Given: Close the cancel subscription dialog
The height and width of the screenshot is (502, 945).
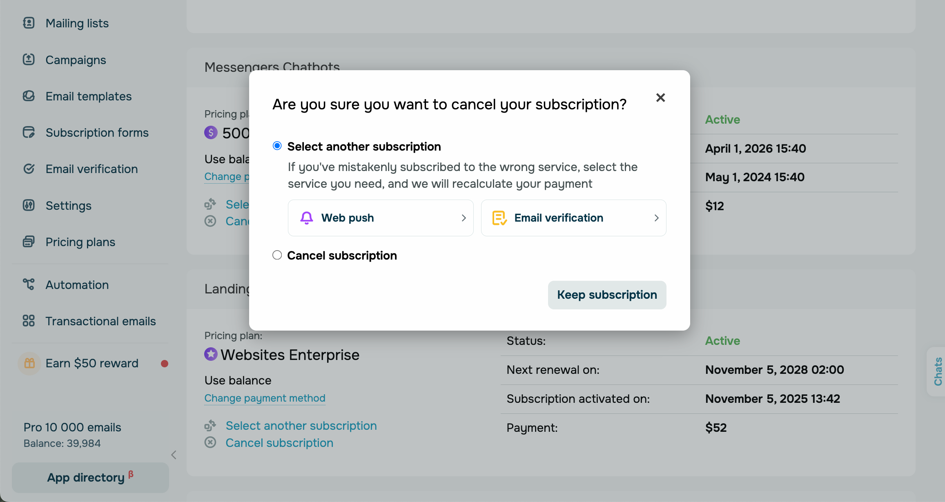Looking at the screenshot, I should pos(660,98).
